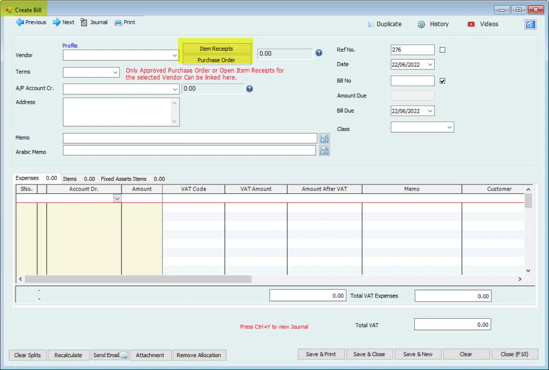Click the Address text area
This screenshot has width=549, height=370.
tap(117, 112)
